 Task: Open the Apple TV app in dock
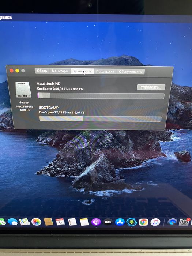pos(108,222)
